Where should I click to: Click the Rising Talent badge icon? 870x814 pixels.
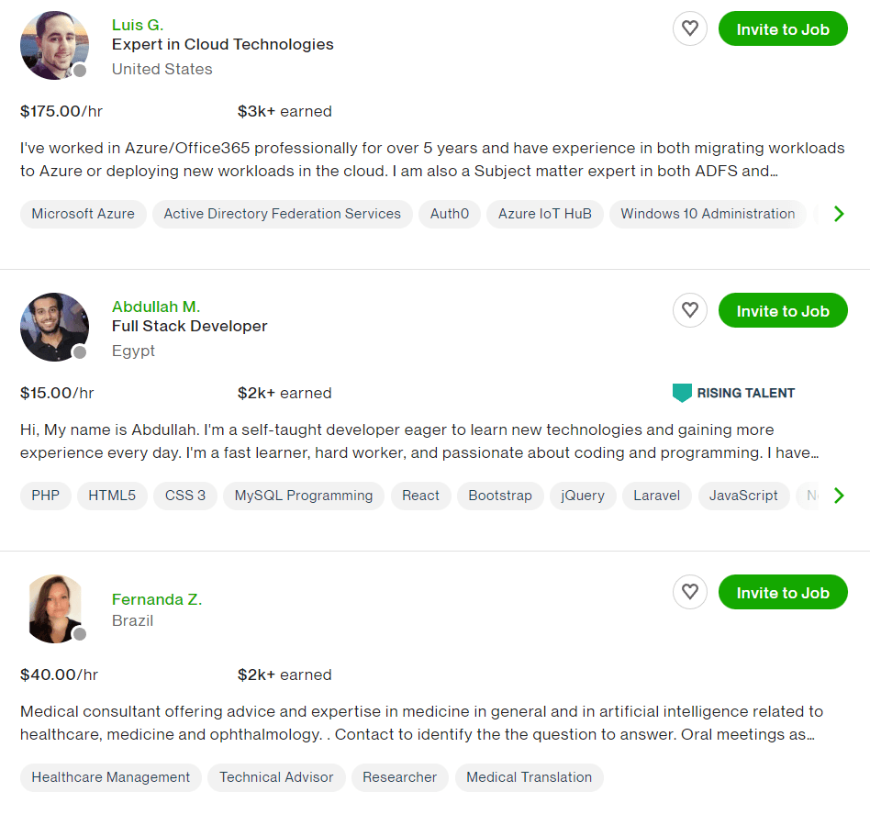click(682, 393)
